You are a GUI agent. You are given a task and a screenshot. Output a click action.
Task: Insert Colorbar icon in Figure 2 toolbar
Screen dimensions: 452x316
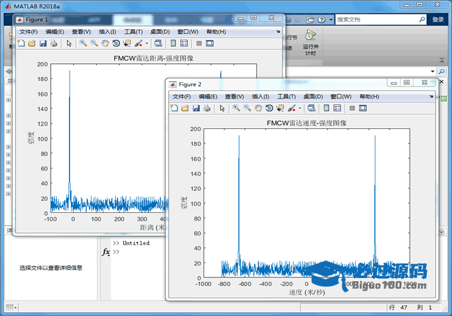(326, 108)
